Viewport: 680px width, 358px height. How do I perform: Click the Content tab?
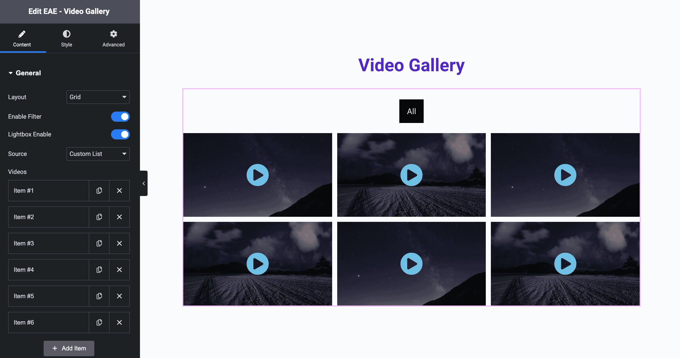[22, 38]
